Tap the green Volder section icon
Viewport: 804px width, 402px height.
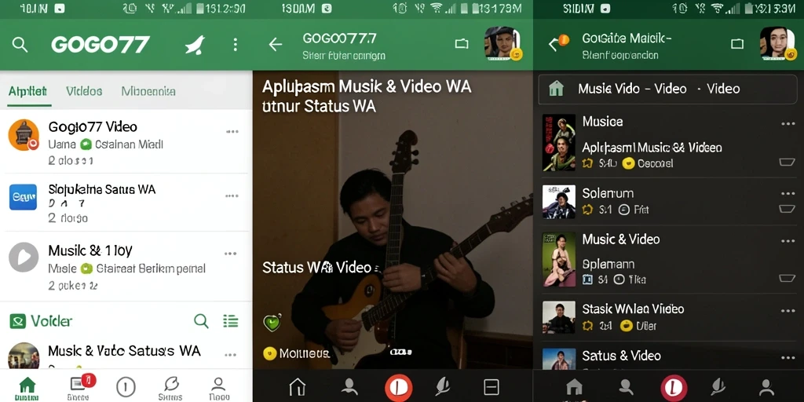18,321
